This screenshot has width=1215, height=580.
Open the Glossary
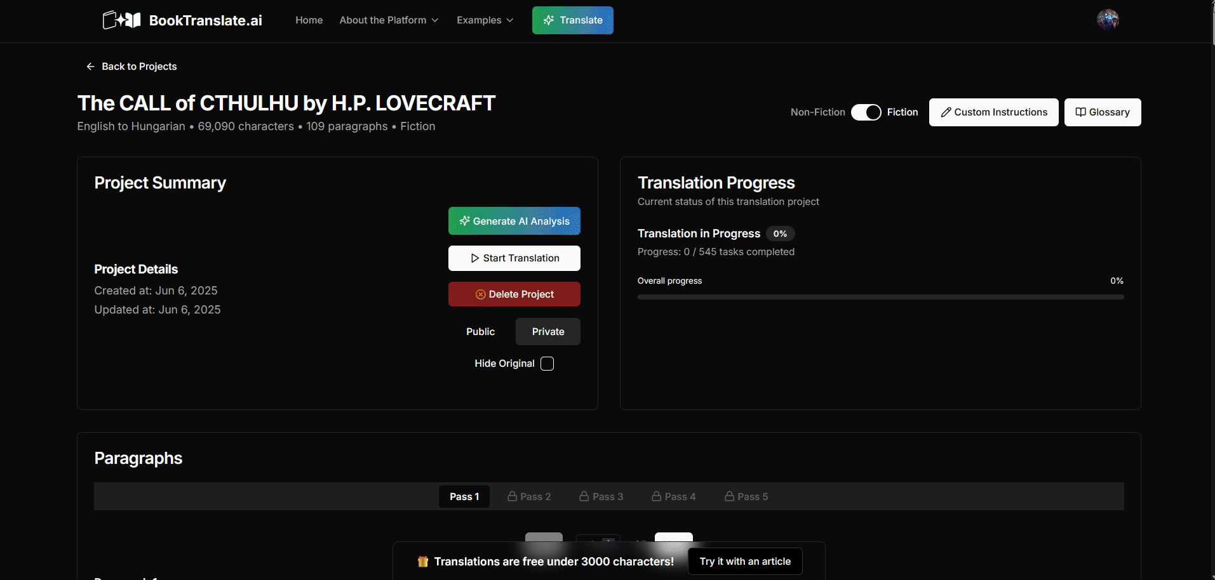1103,112
